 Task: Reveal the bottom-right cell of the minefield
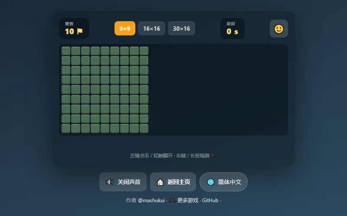[x=144, y=128]
